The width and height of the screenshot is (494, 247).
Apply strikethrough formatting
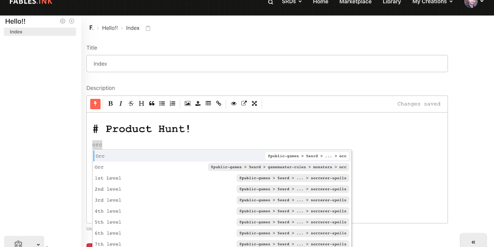coord(131,104)
